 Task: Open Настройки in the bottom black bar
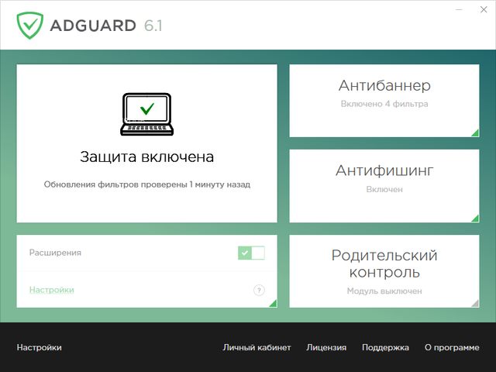click(x=39, y=348)
